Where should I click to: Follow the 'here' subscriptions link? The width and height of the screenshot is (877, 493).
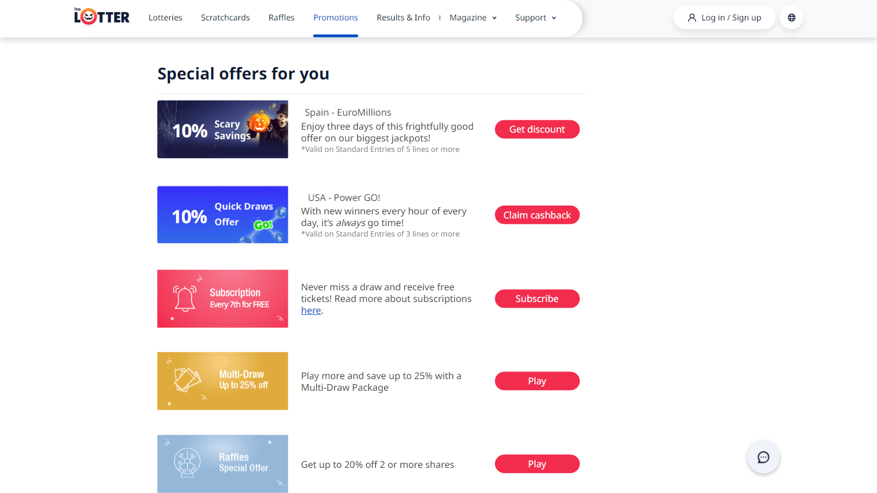(x=311, y=311)
